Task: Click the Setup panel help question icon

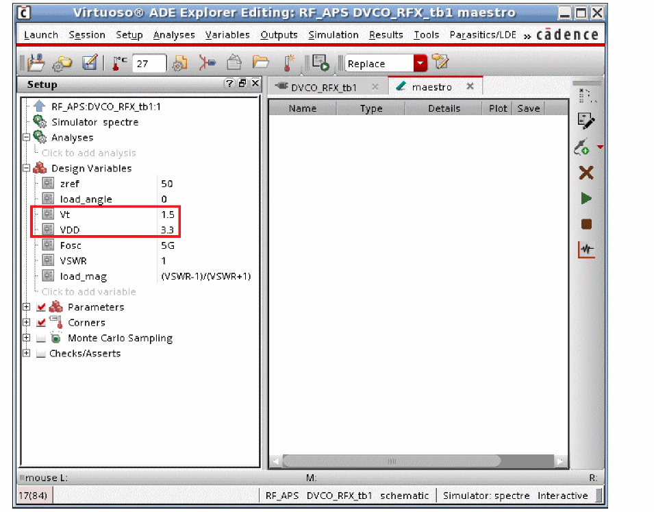Action: pyautogui.click(x=229, y=84)
